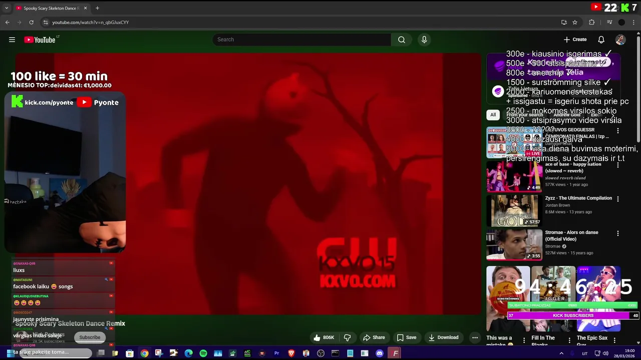Open YouTube notifications bell
This screenshot has width=641, height=360.
pos(601,39)
